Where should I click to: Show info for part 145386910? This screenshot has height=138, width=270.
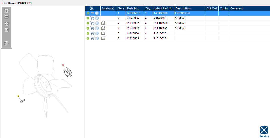97,13
